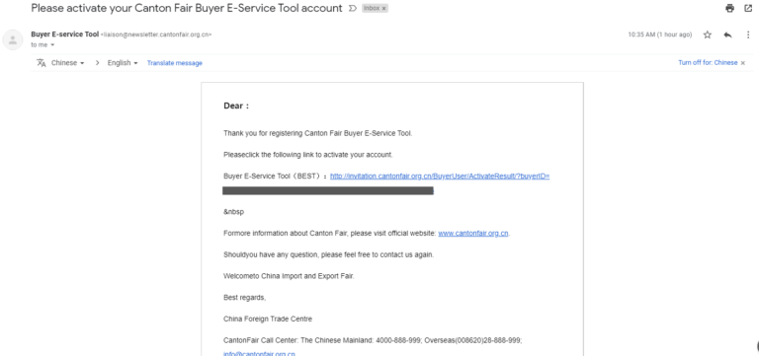Click Translate message link
Screen dimensions: 759x356
point(175,63)
